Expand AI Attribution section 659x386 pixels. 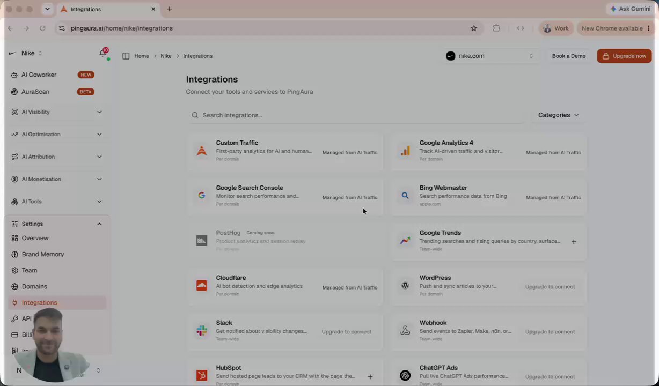pos(57,157)
